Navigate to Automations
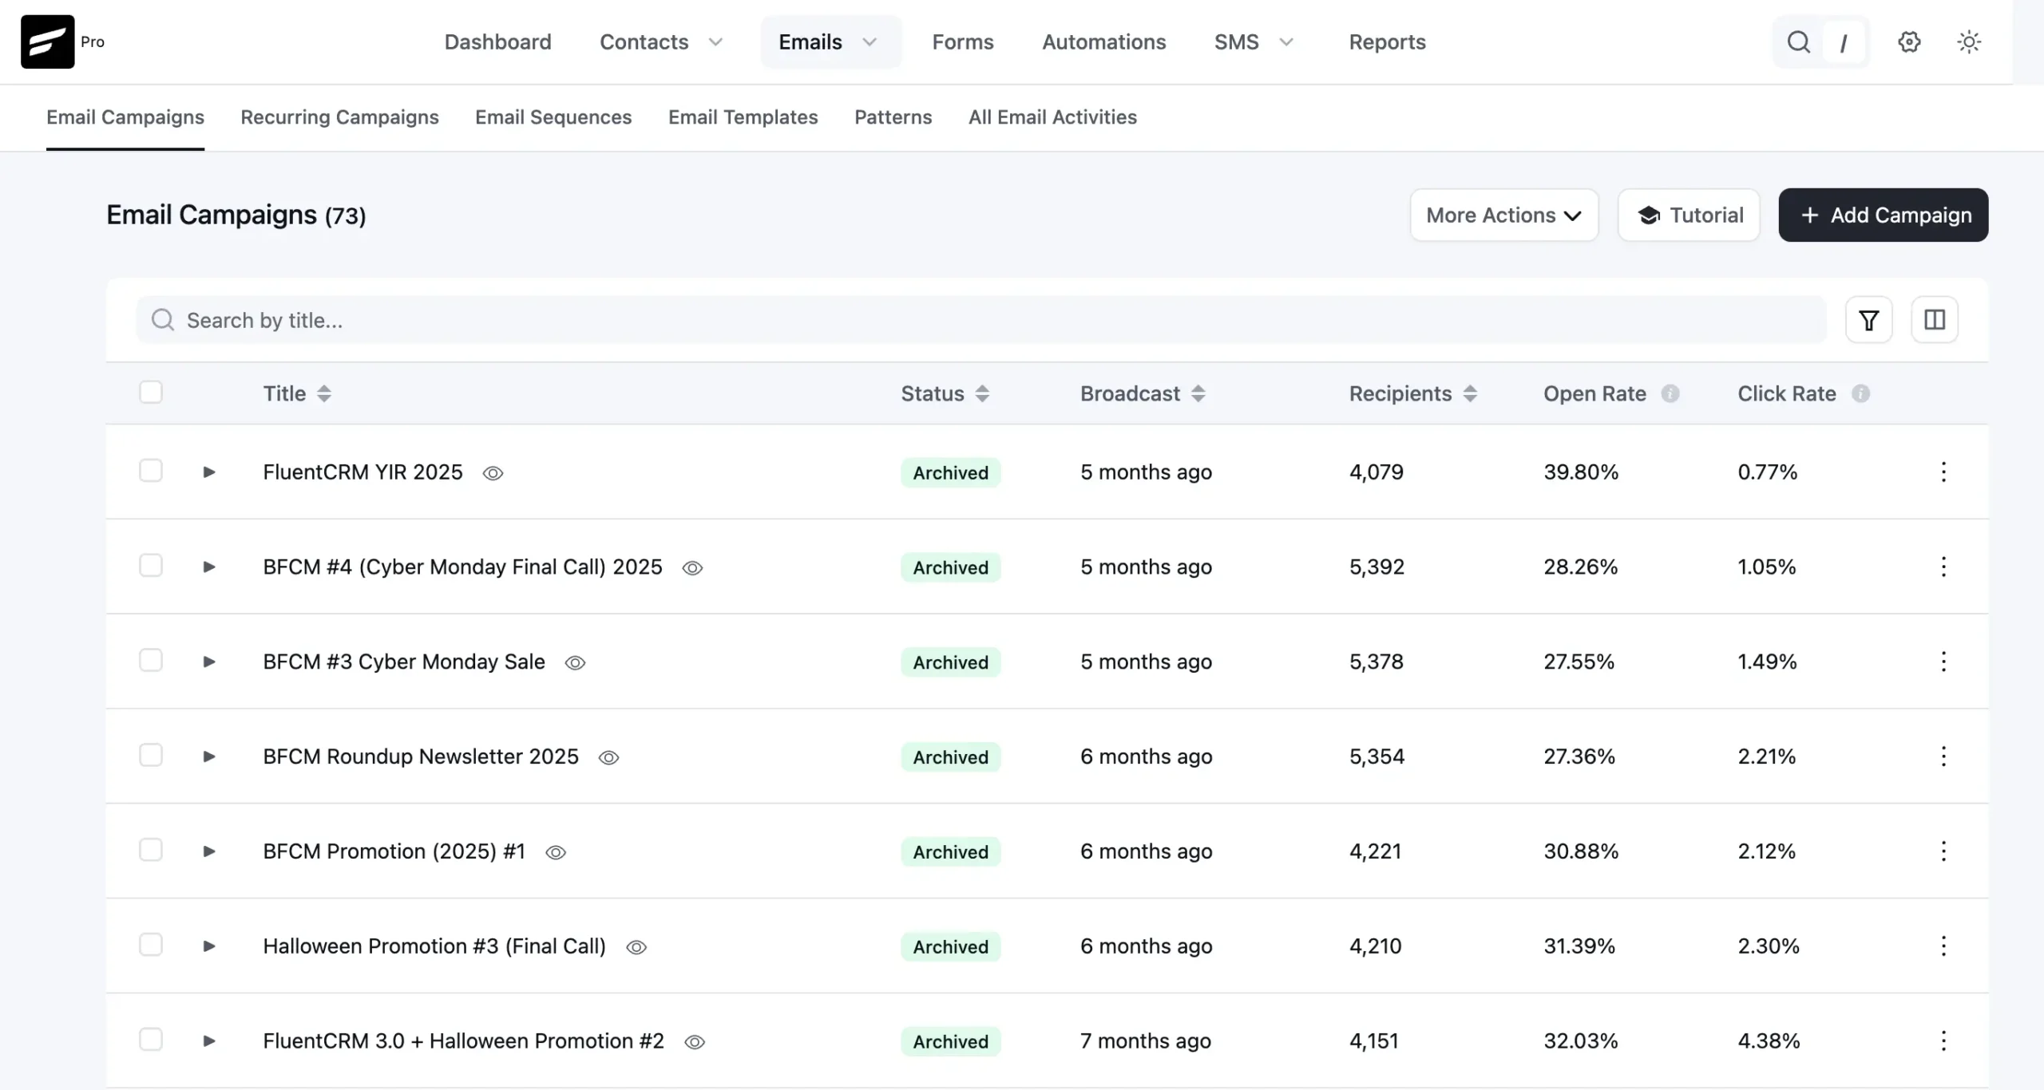This screenshot has width=2044, height=1090. [1103, 42]
